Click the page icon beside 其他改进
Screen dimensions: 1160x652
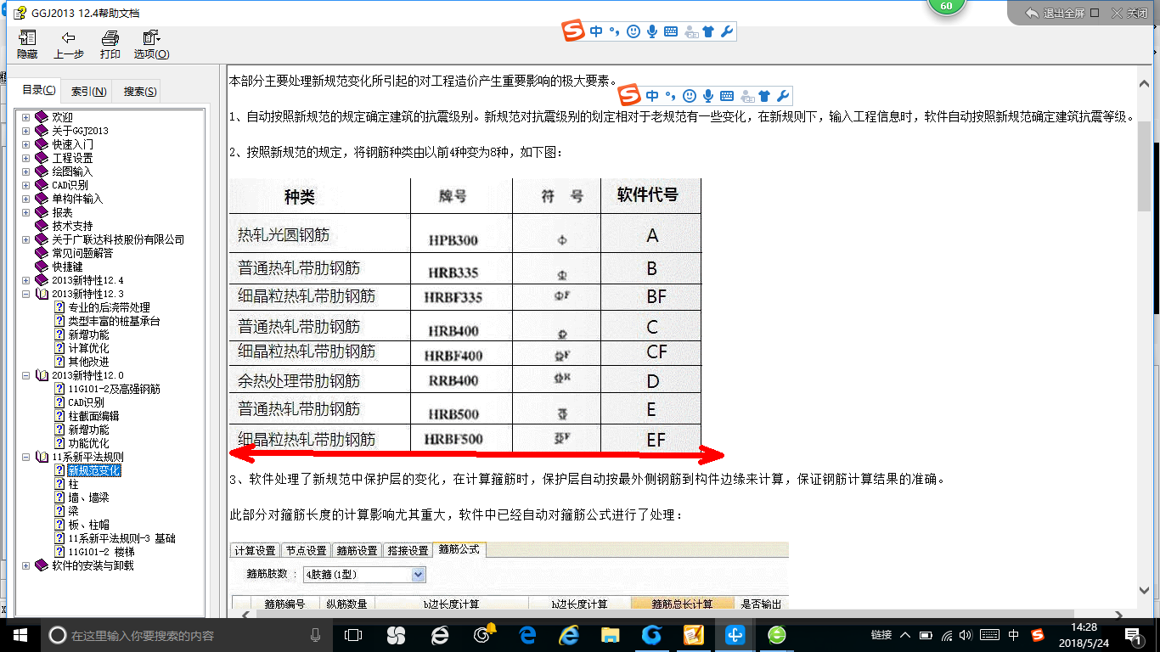[59, 362]
